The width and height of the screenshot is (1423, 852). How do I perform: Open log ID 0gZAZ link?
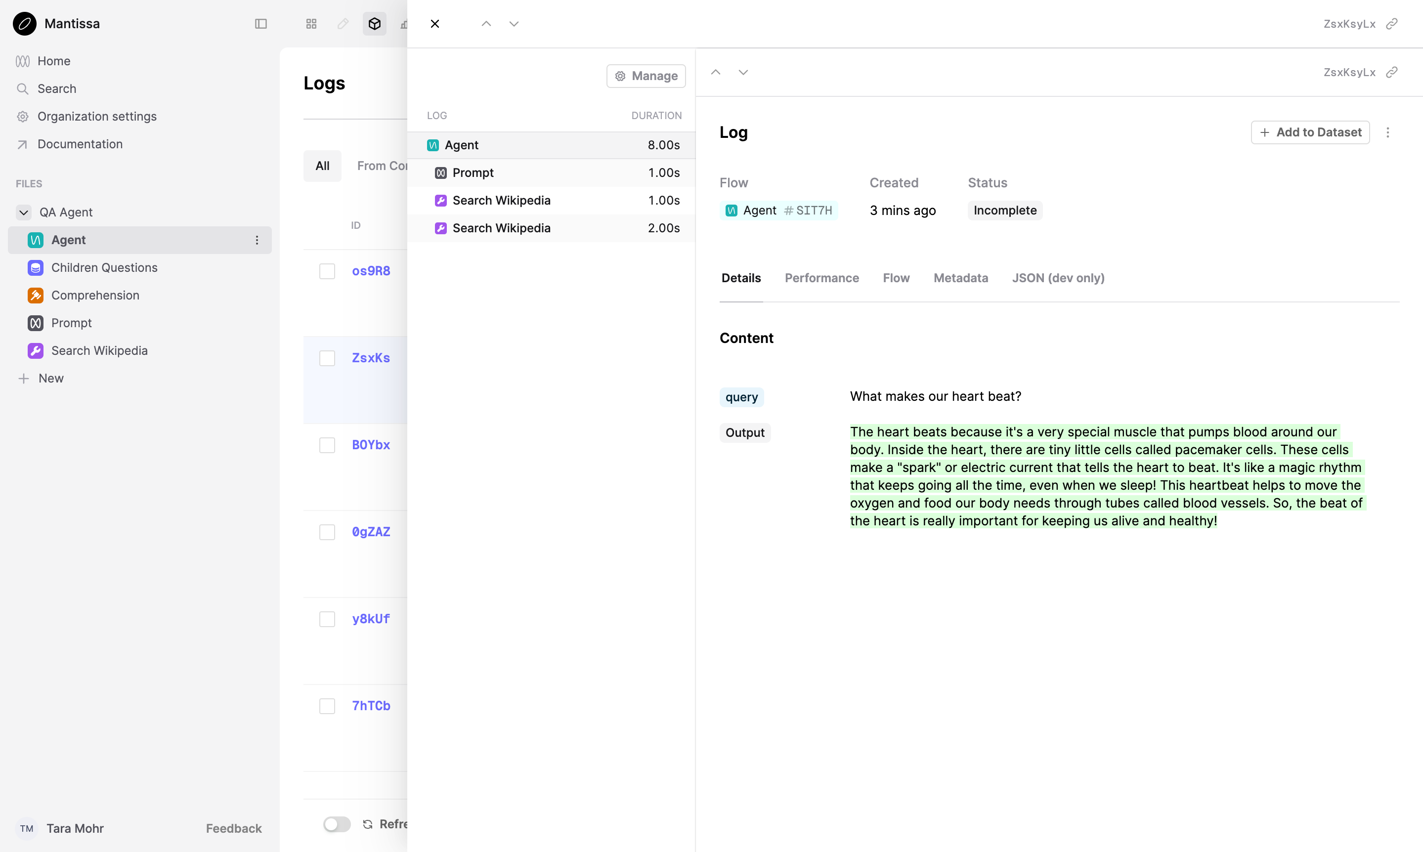(x=371, y=532)
